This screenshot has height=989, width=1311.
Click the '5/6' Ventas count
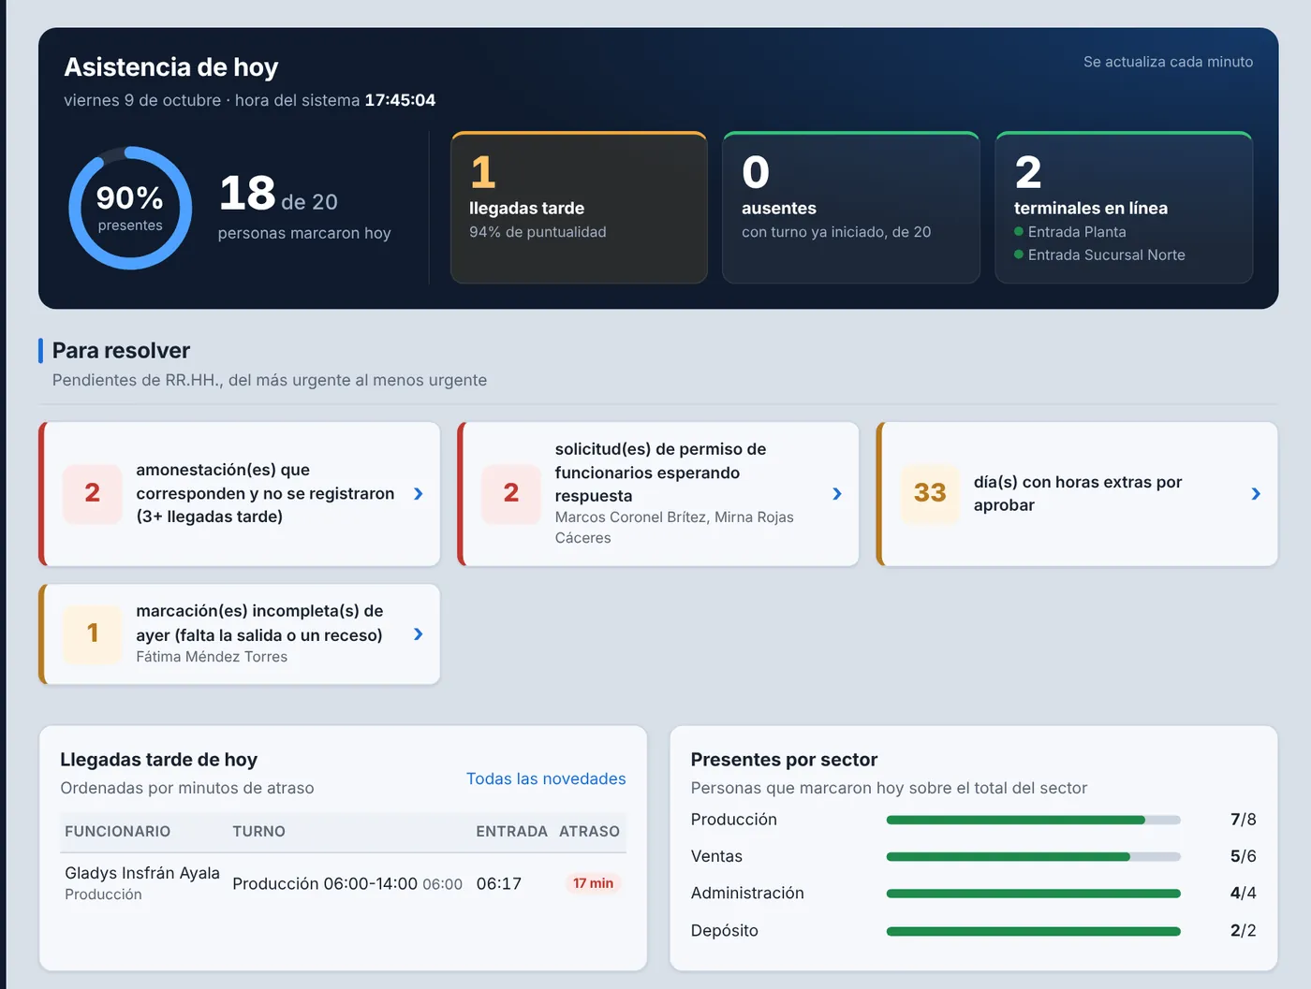[1243, 856]
